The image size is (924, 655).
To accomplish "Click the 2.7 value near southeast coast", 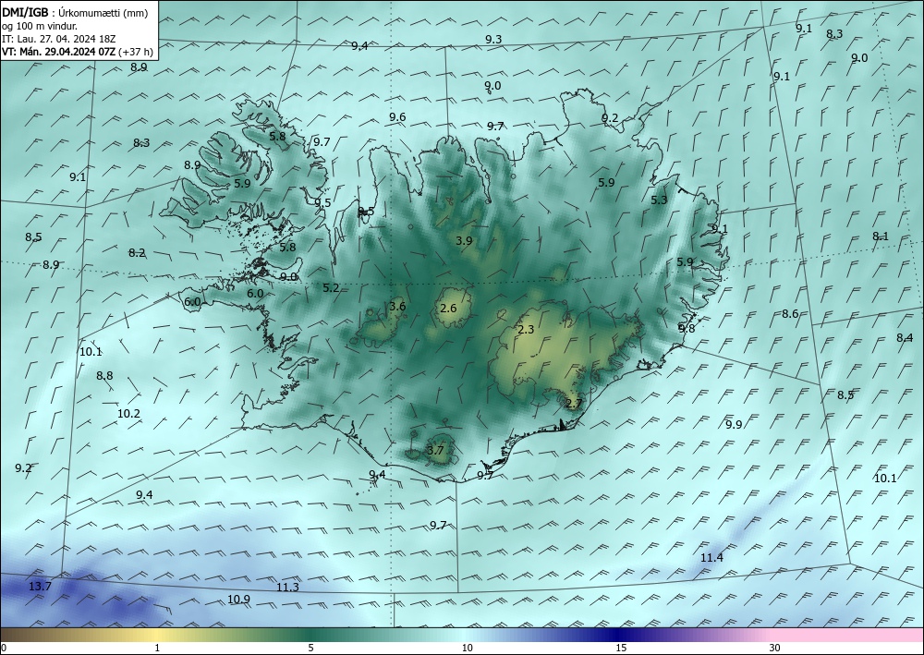I will click(x=574, y=404).
